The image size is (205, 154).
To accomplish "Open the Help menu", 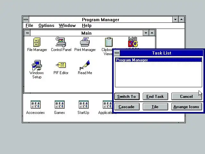I will (x=86, y=26).
